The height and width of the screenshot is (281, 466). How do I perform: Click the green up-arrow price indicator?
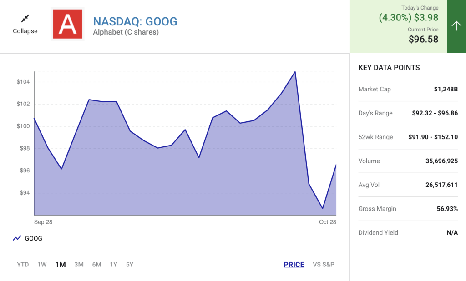tap(456, 26)
